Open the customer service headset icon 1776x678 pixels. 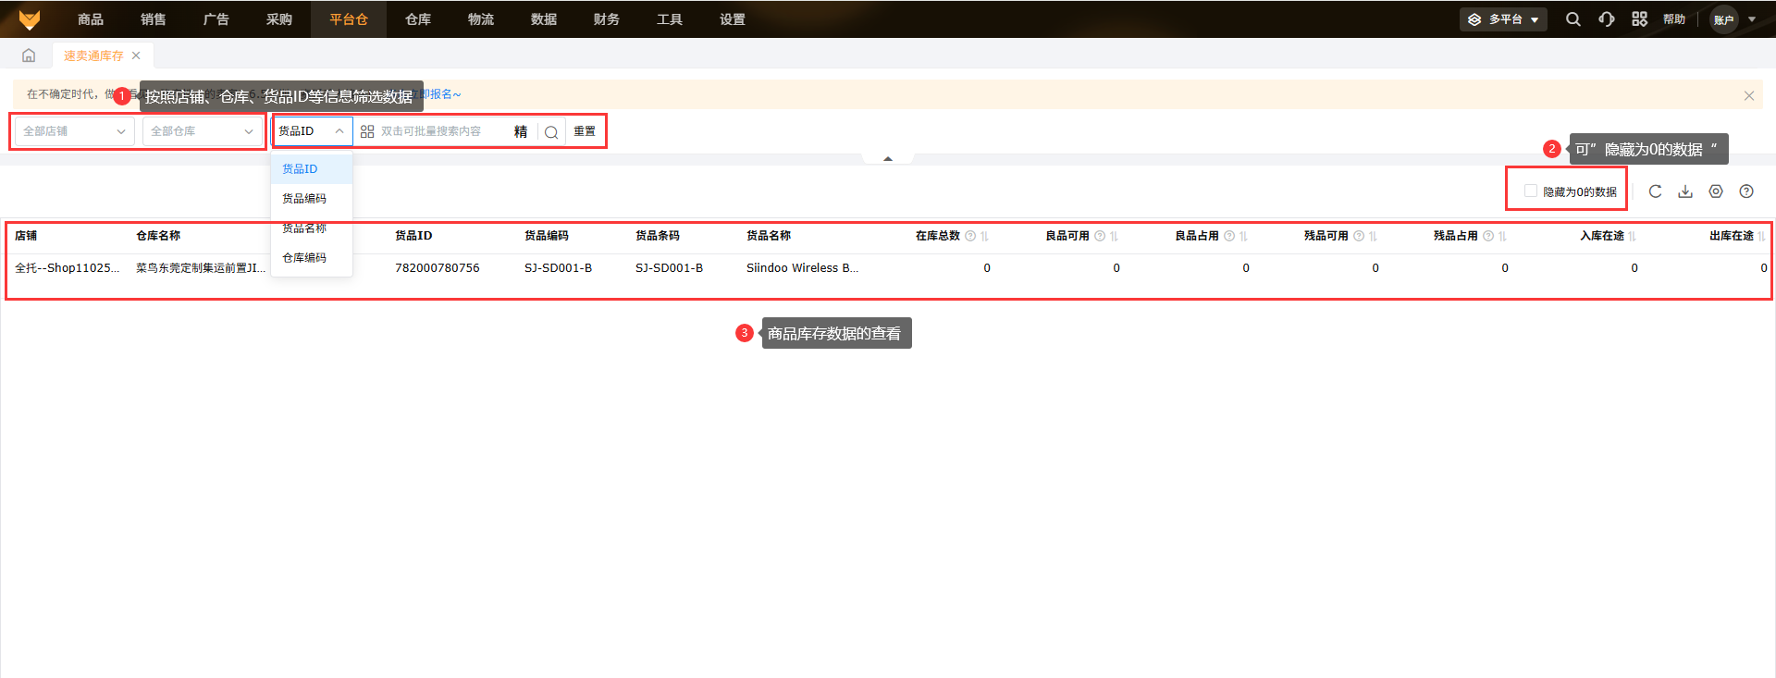tap(1607, 19)
